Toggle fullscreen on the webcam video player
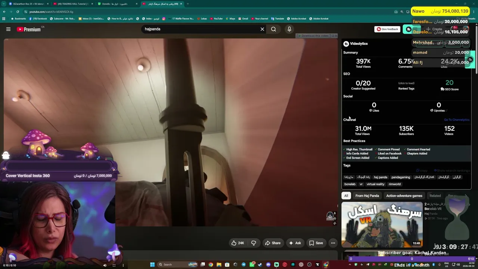The image size is (478, 269). point(114,265)
